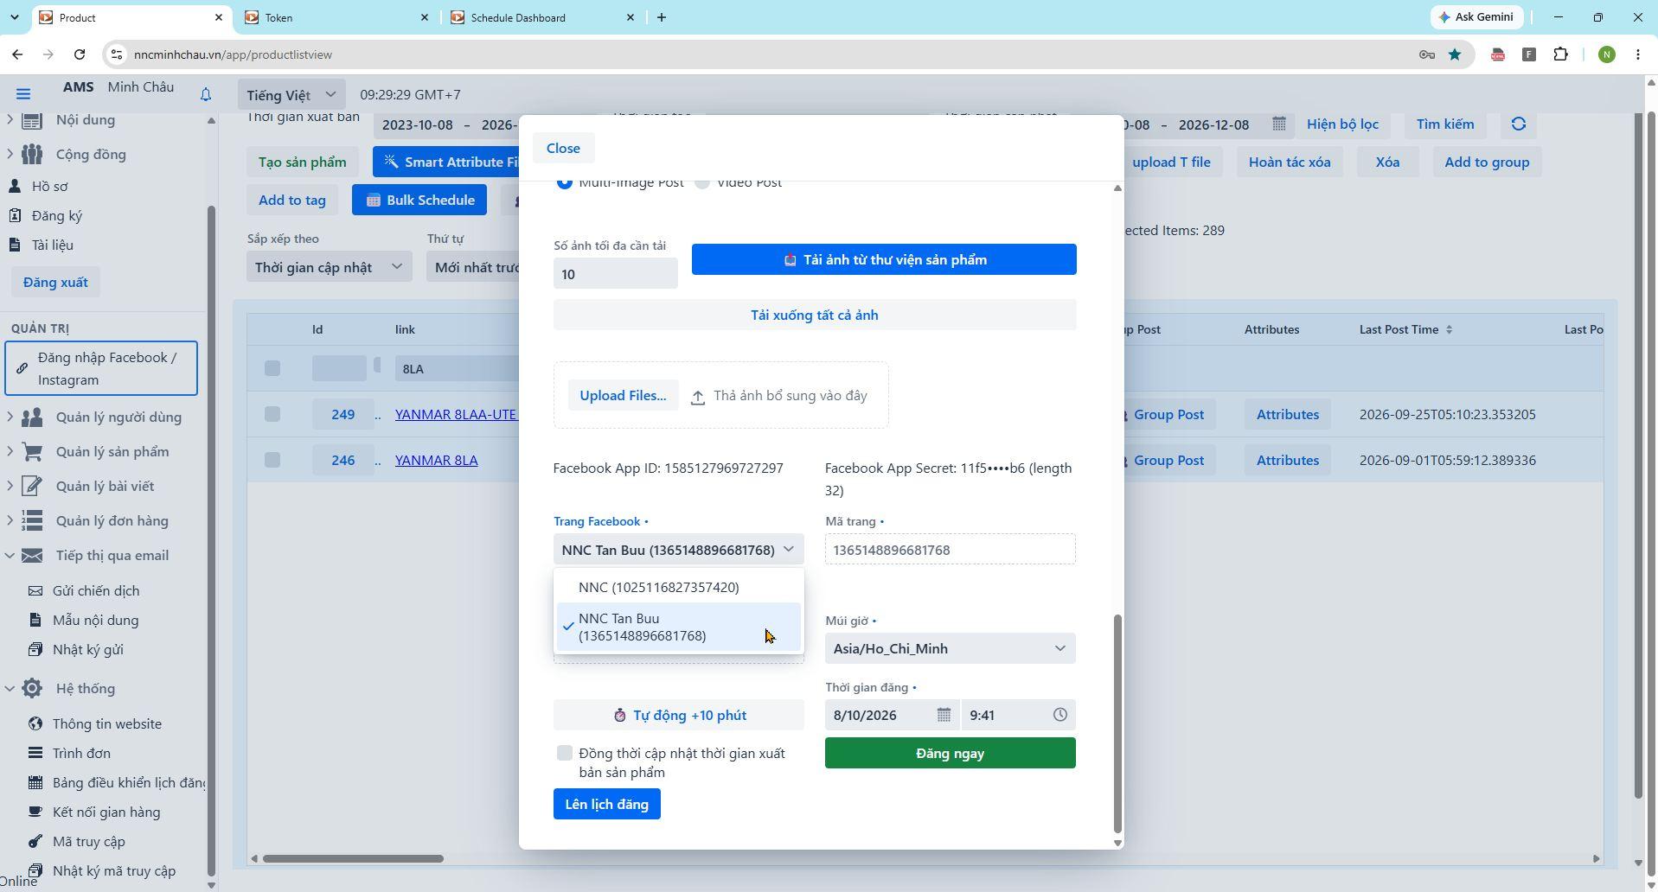Click the dialog vertical scrollbar thumb
The height and width of the screenshot is (892, 1658).
click(1117, 723)
